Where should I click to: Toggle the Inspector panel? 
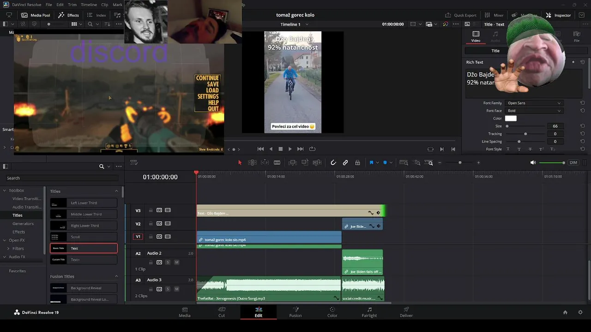click(558, 15)
